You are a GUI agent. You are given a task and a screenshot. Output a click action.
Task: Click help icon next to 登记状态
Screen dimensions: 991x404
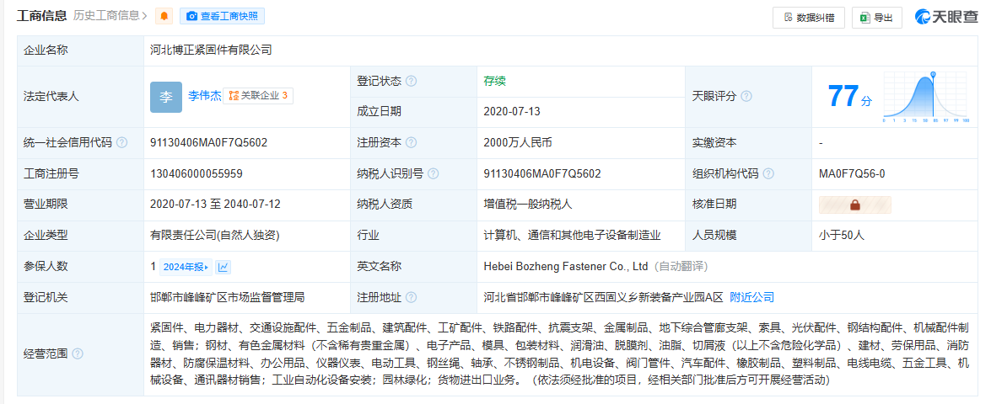[412, 82]
